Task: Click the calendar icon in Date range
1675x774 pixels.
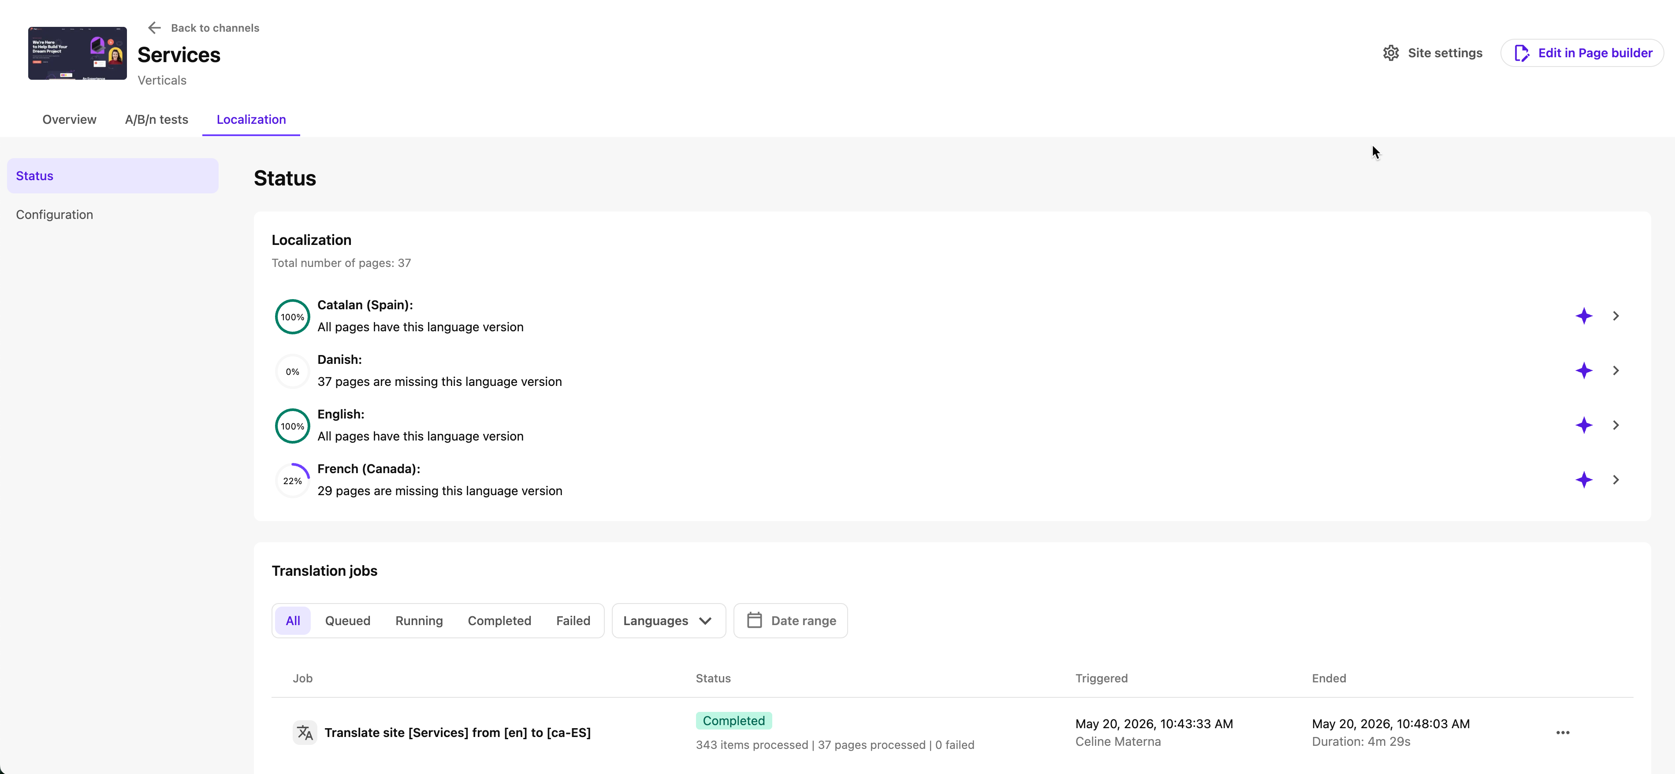Action: coord(754,621)
